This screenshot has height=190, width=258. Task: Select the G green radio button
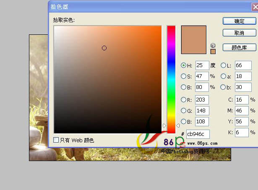click(x=183, y=111)
